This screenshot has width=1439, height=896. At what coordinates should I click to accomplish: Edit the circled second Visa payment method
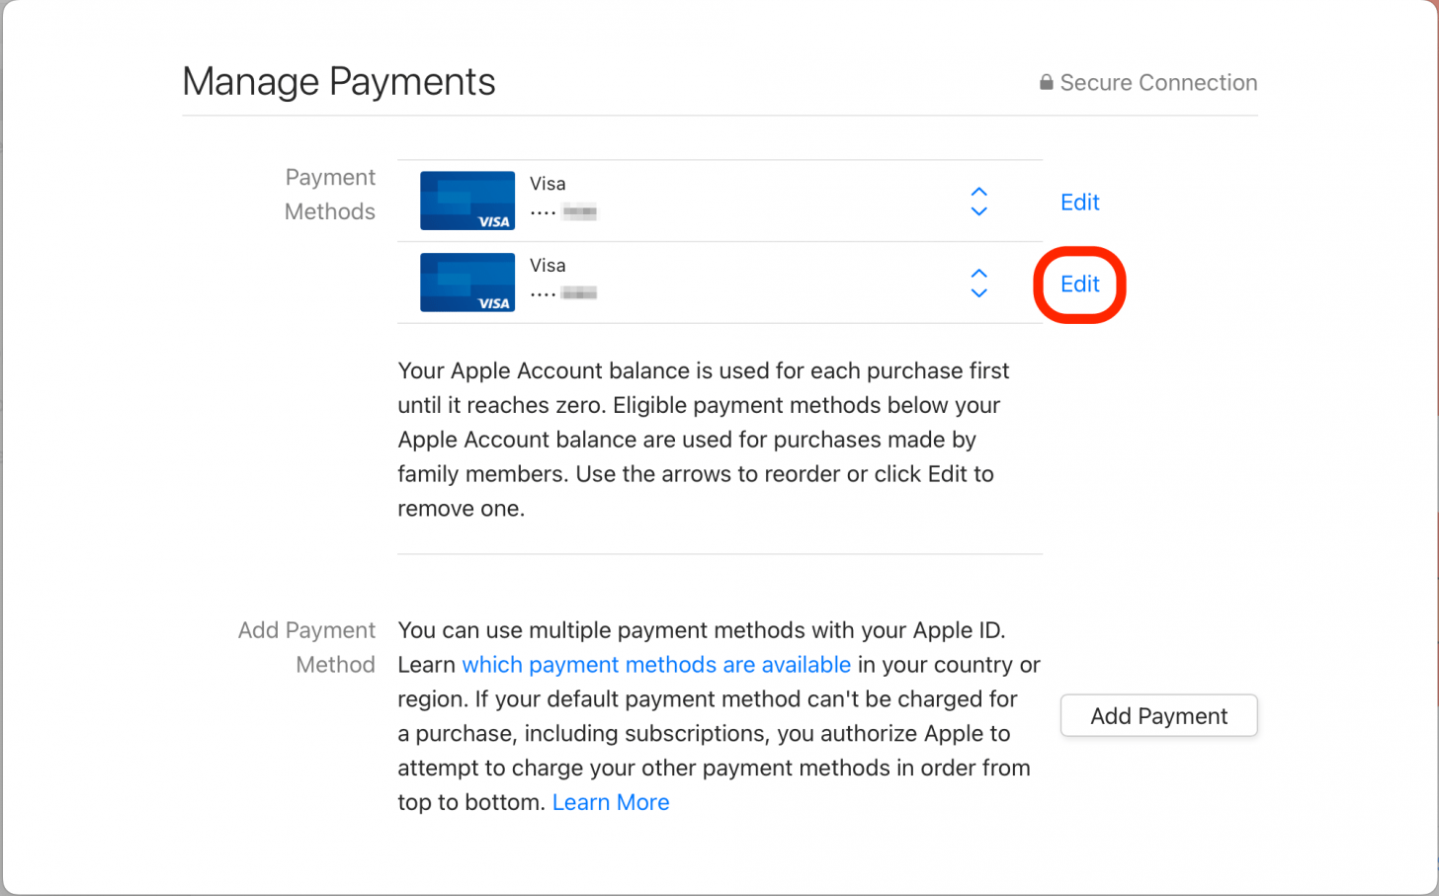tap(1079, 284)
